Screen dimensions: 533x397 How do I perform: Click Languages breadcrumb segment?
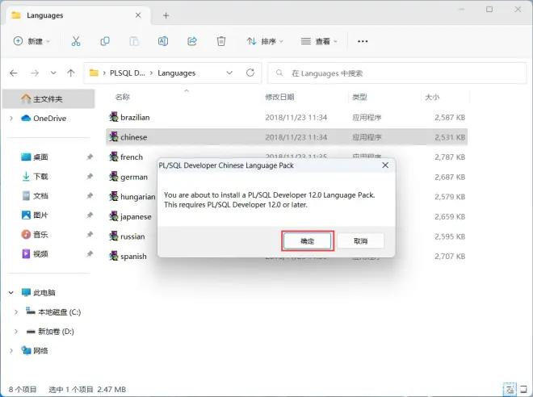coord(176,73)
